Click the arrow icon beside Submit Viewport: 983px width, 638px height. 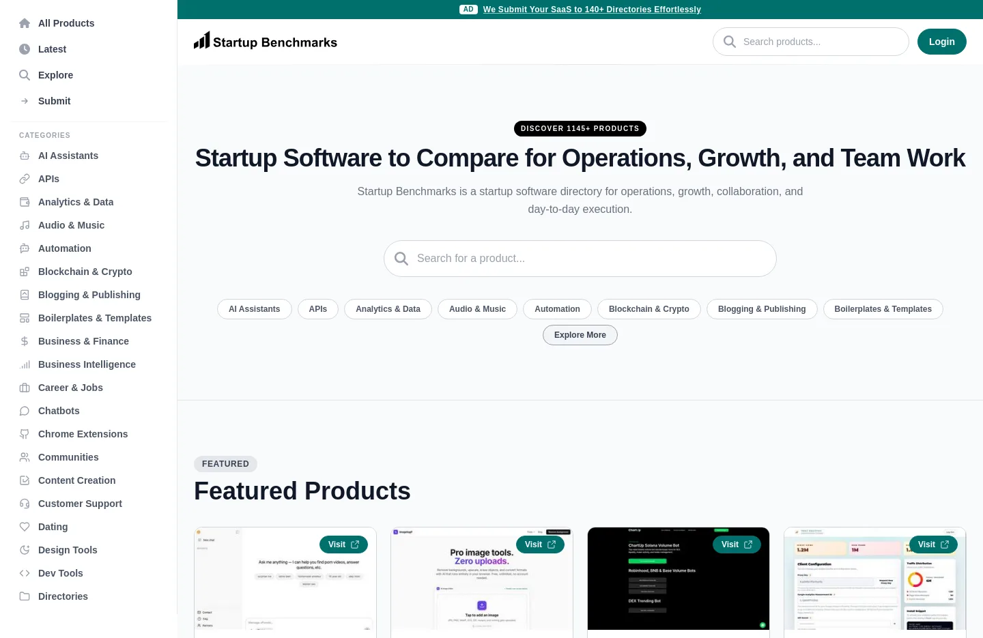(x=25, y=101)
